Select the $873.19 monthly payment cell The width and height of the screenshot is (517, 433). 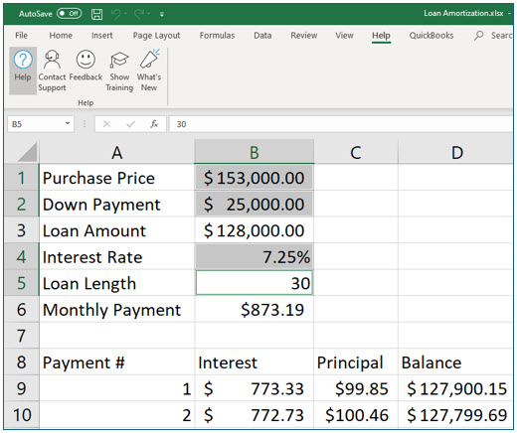tap(255, 309)
